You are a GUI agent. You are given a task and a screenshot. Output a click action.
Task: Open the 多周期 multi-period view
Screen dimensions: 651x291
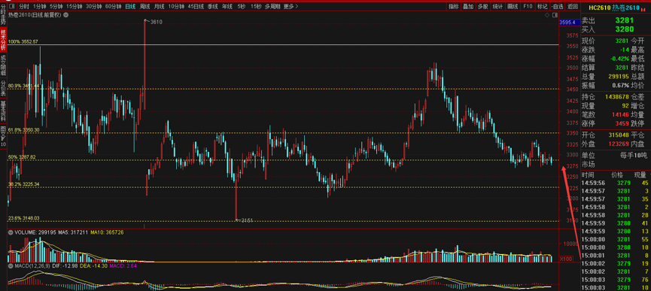click(272, 6)
